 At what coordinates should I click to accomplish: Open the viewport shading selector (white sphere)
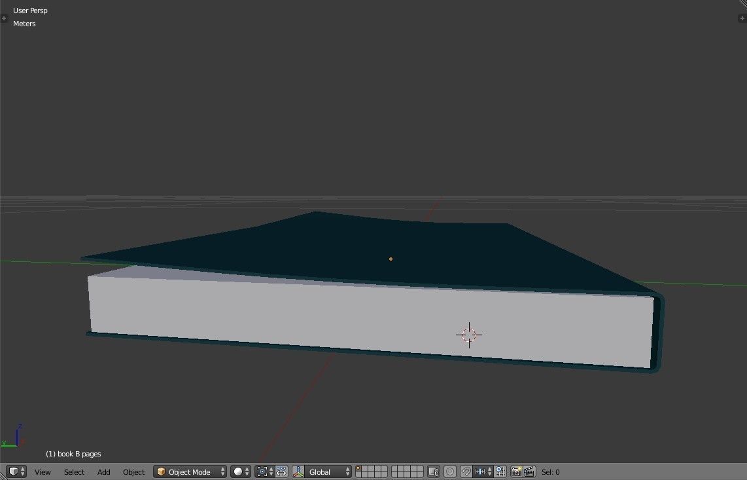click(x=241, y=471)
